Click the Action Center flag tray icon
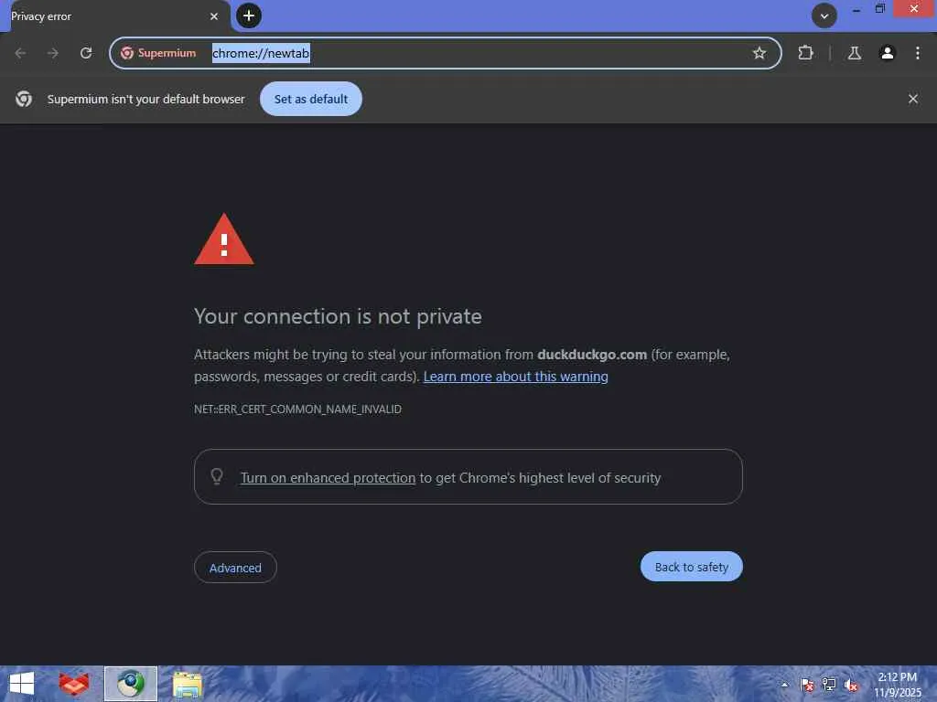 click(807, 685)
